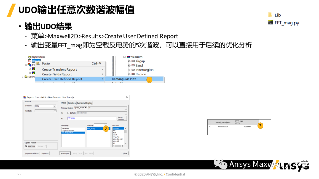
Task: Expand the Region tree node
Action: [129, 74]
